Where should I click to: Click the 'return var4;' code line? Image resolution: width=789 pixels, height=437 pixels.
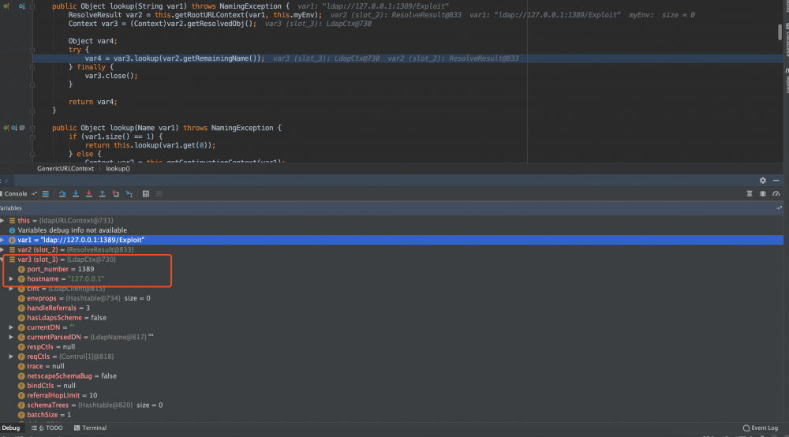tap(92, 102)
